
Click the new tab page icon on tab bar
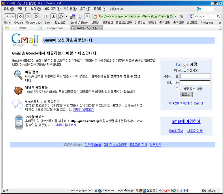pyautogui.click(x=220, y=28)
